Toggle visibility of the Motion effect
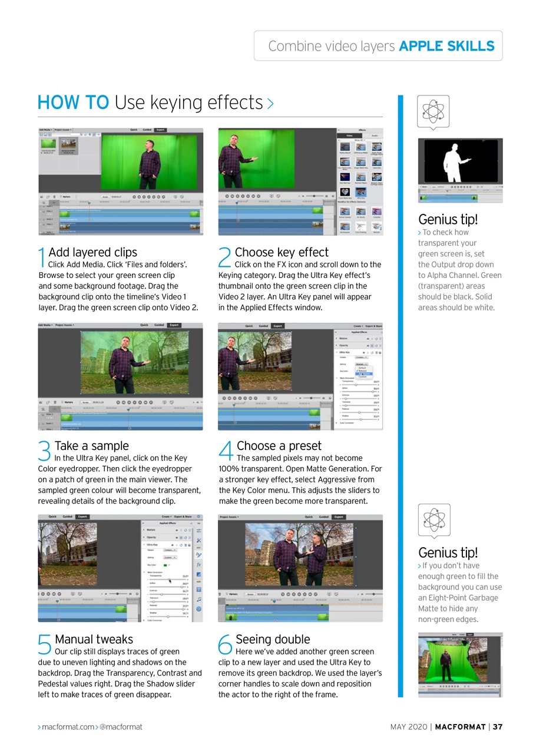The width and height of the screenshot is (533, 754). tap(368, 339)
